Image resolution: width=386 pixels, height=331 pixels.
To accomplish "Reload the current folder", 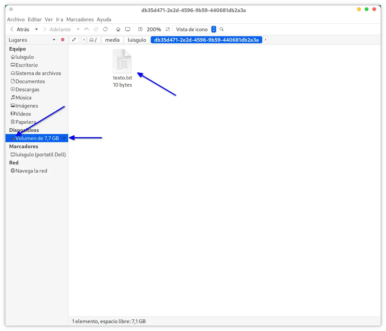I will 105,29.
